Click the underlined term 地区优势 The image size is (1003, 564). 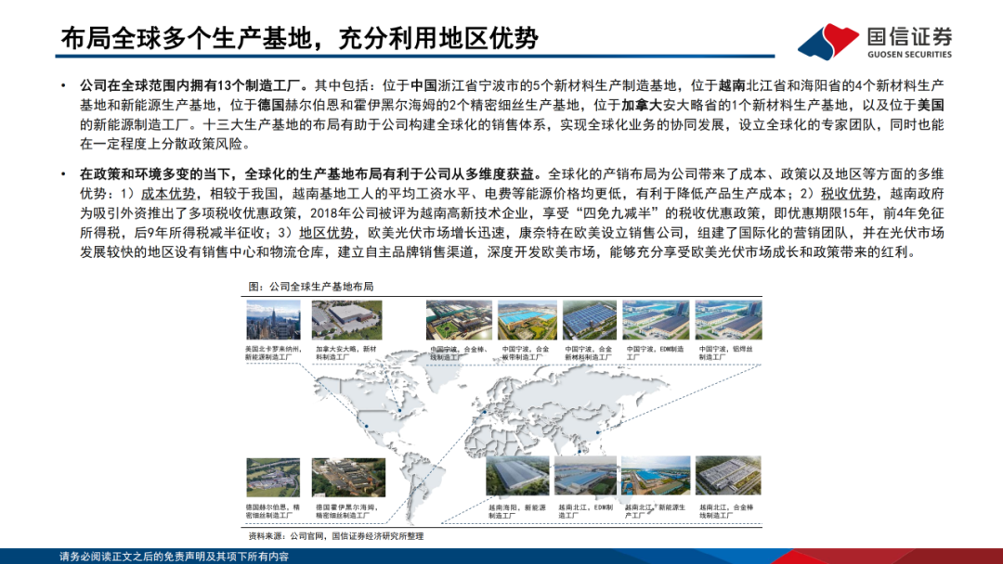[x=326, y=233]
